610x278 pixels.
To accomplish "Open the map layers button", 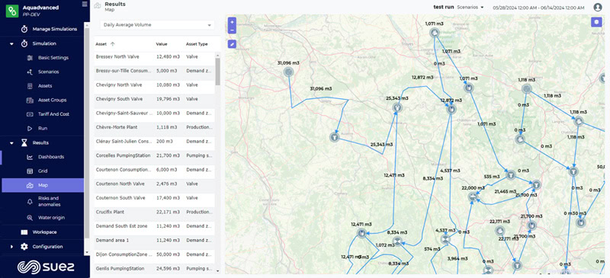I will (596, 22).
